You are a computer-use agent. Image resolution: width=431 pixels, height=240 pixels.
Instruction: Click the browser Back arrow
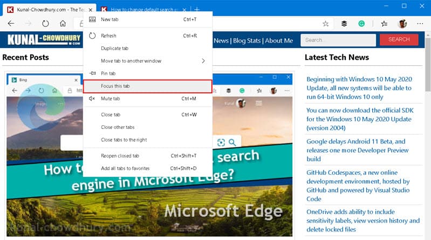click(x=11, y=24)
